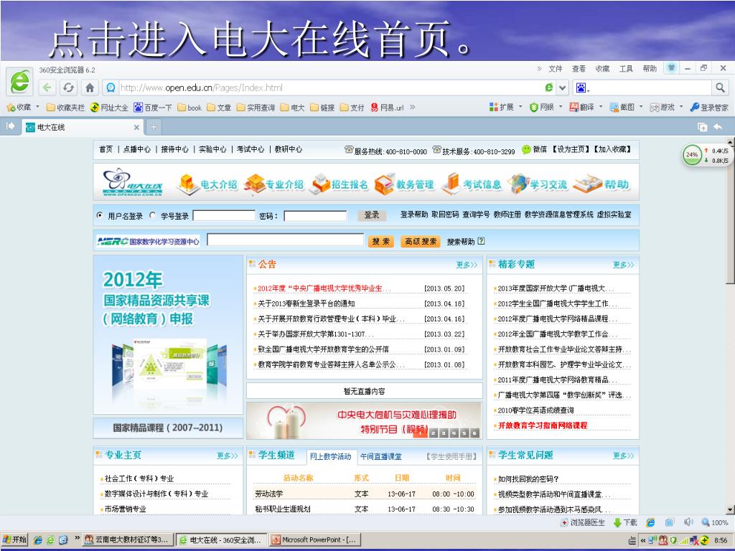Switch to 云南电大教材征订 taskbar window
Image resolution: width=735 pixels, height=551 pixels.
128,540
